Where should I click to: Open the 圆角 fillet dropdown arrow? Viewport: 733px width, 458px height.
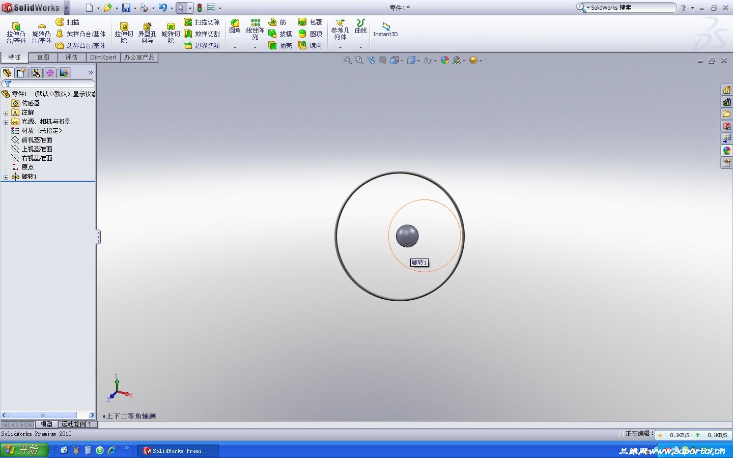[x=235, y=47]
